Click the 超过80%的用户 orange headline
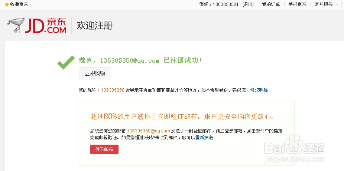This screenshot has height=171, width=344. (182, 116)
